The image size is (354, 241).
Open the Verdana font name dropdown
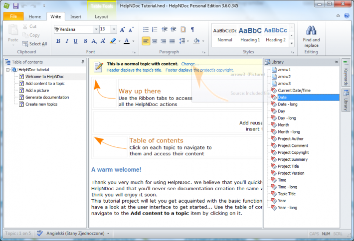[x=96, y=29]
